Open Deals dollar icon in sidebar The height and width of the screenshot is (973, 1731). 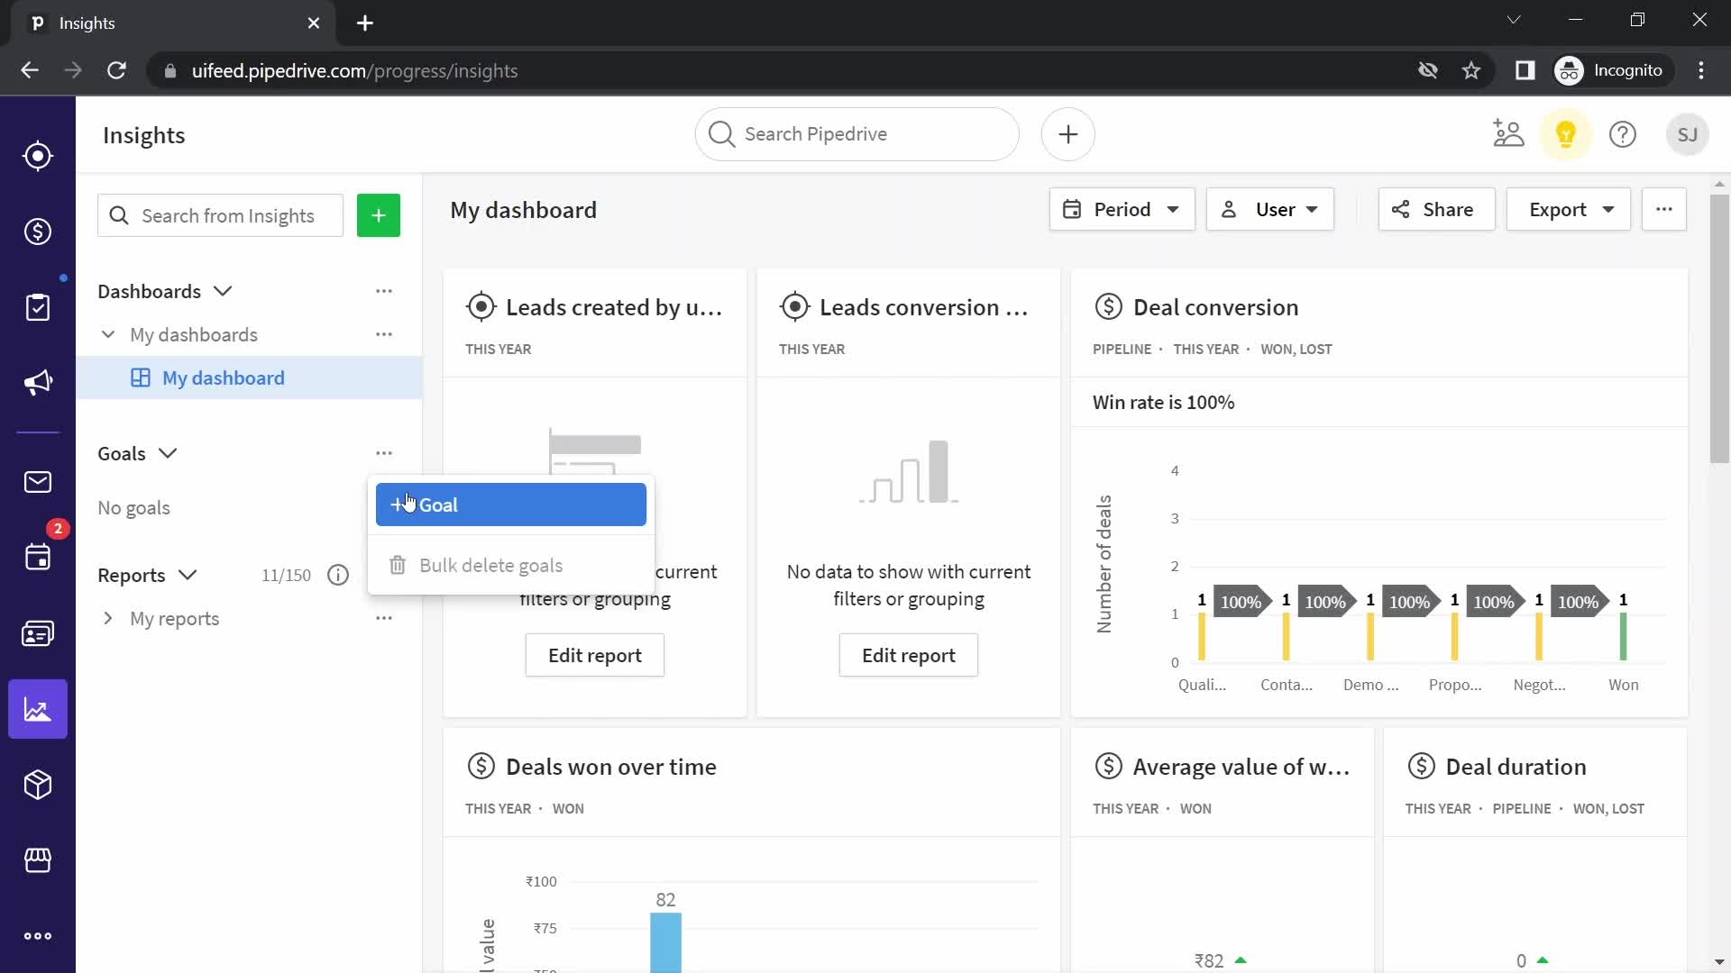point(38,232)
